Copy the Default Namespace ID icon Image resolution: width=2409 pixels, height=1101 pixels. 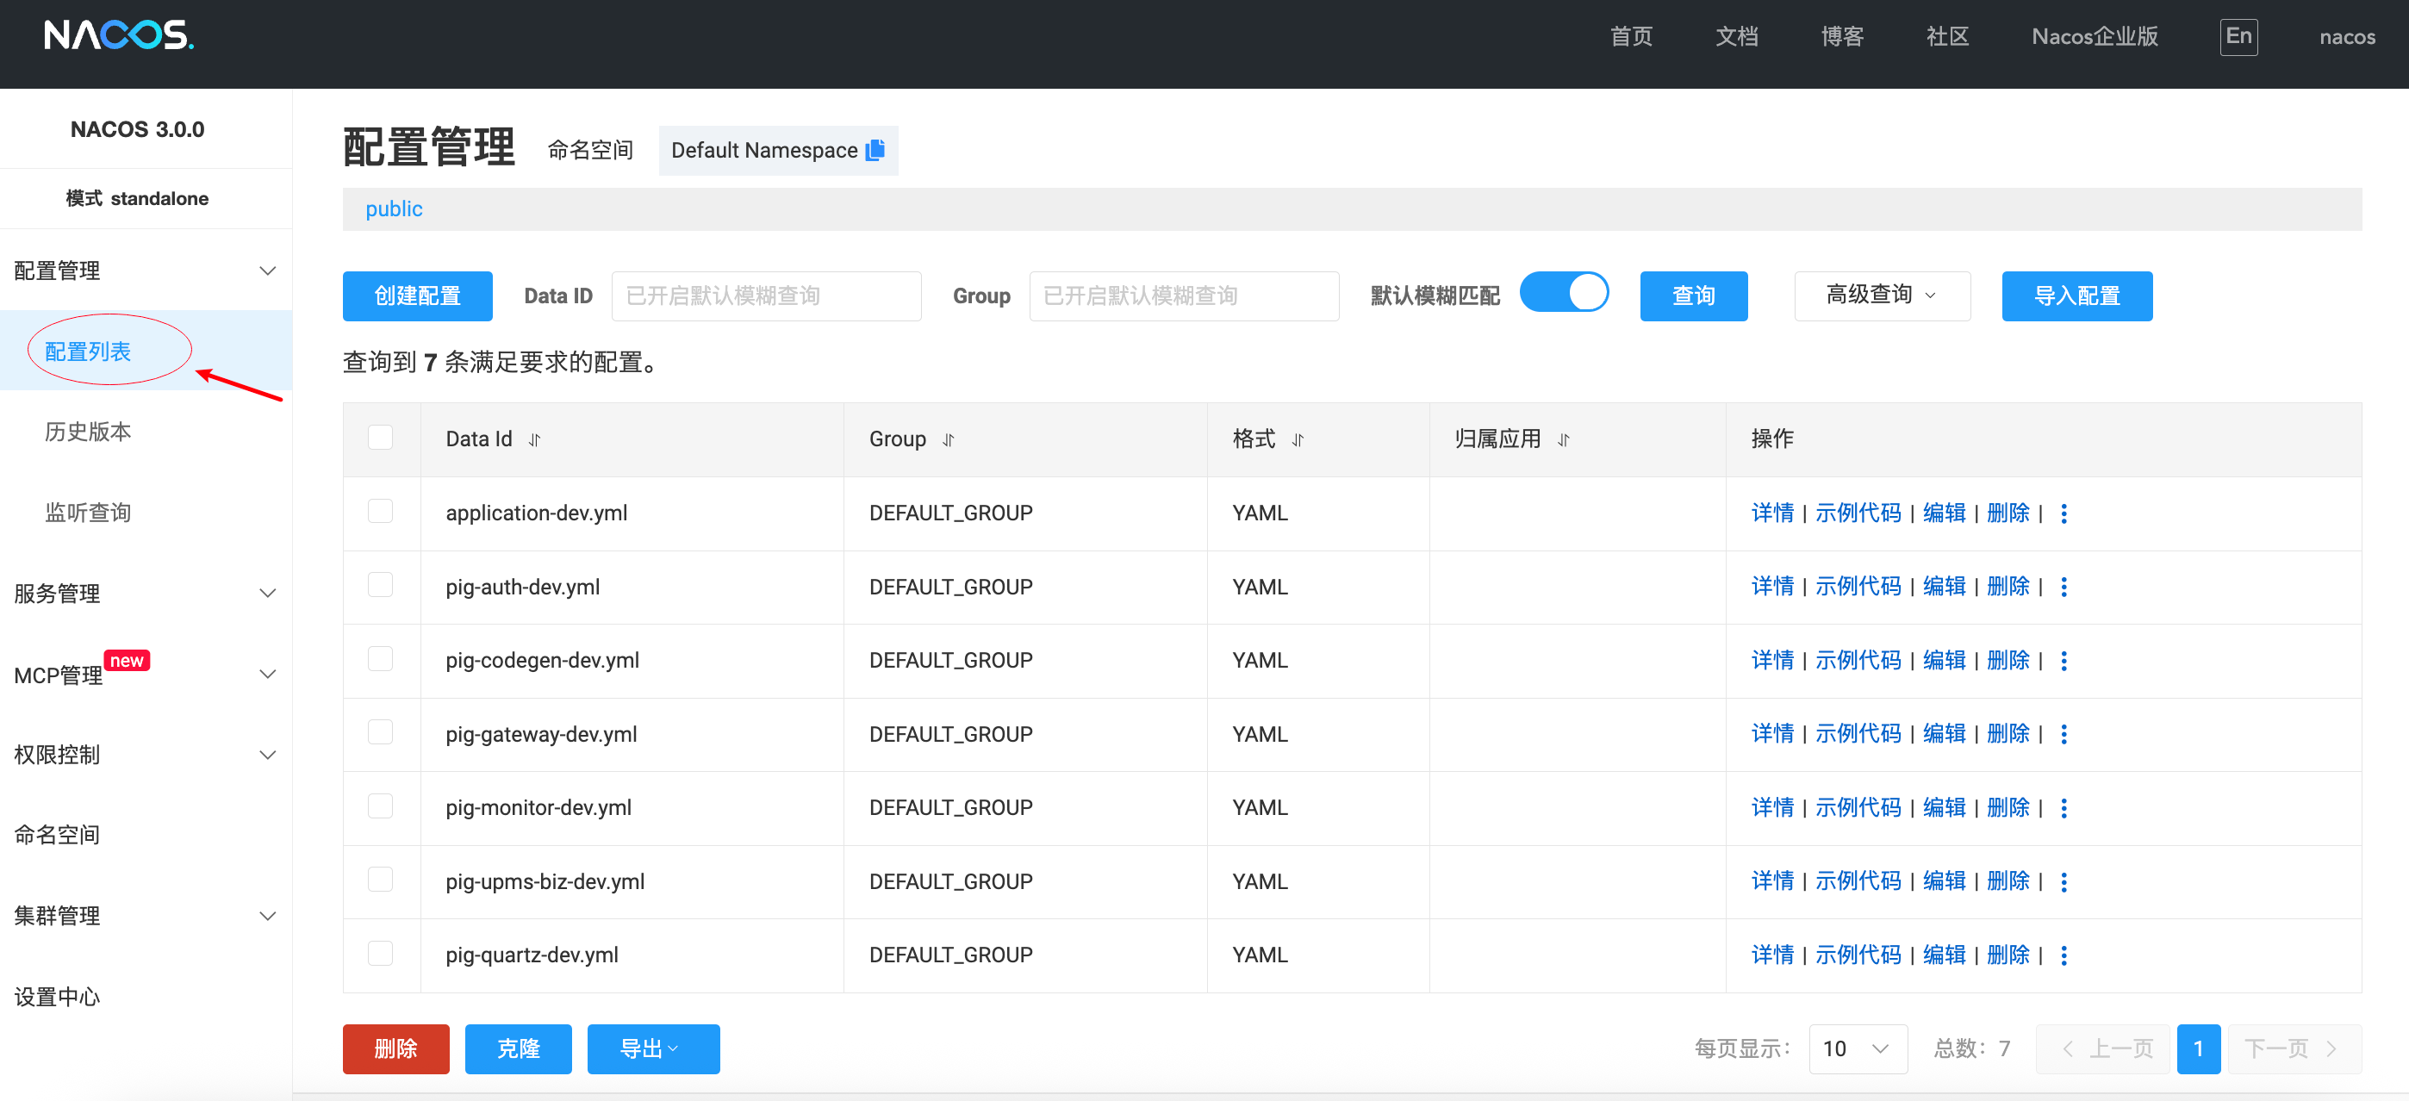(875, 150)
